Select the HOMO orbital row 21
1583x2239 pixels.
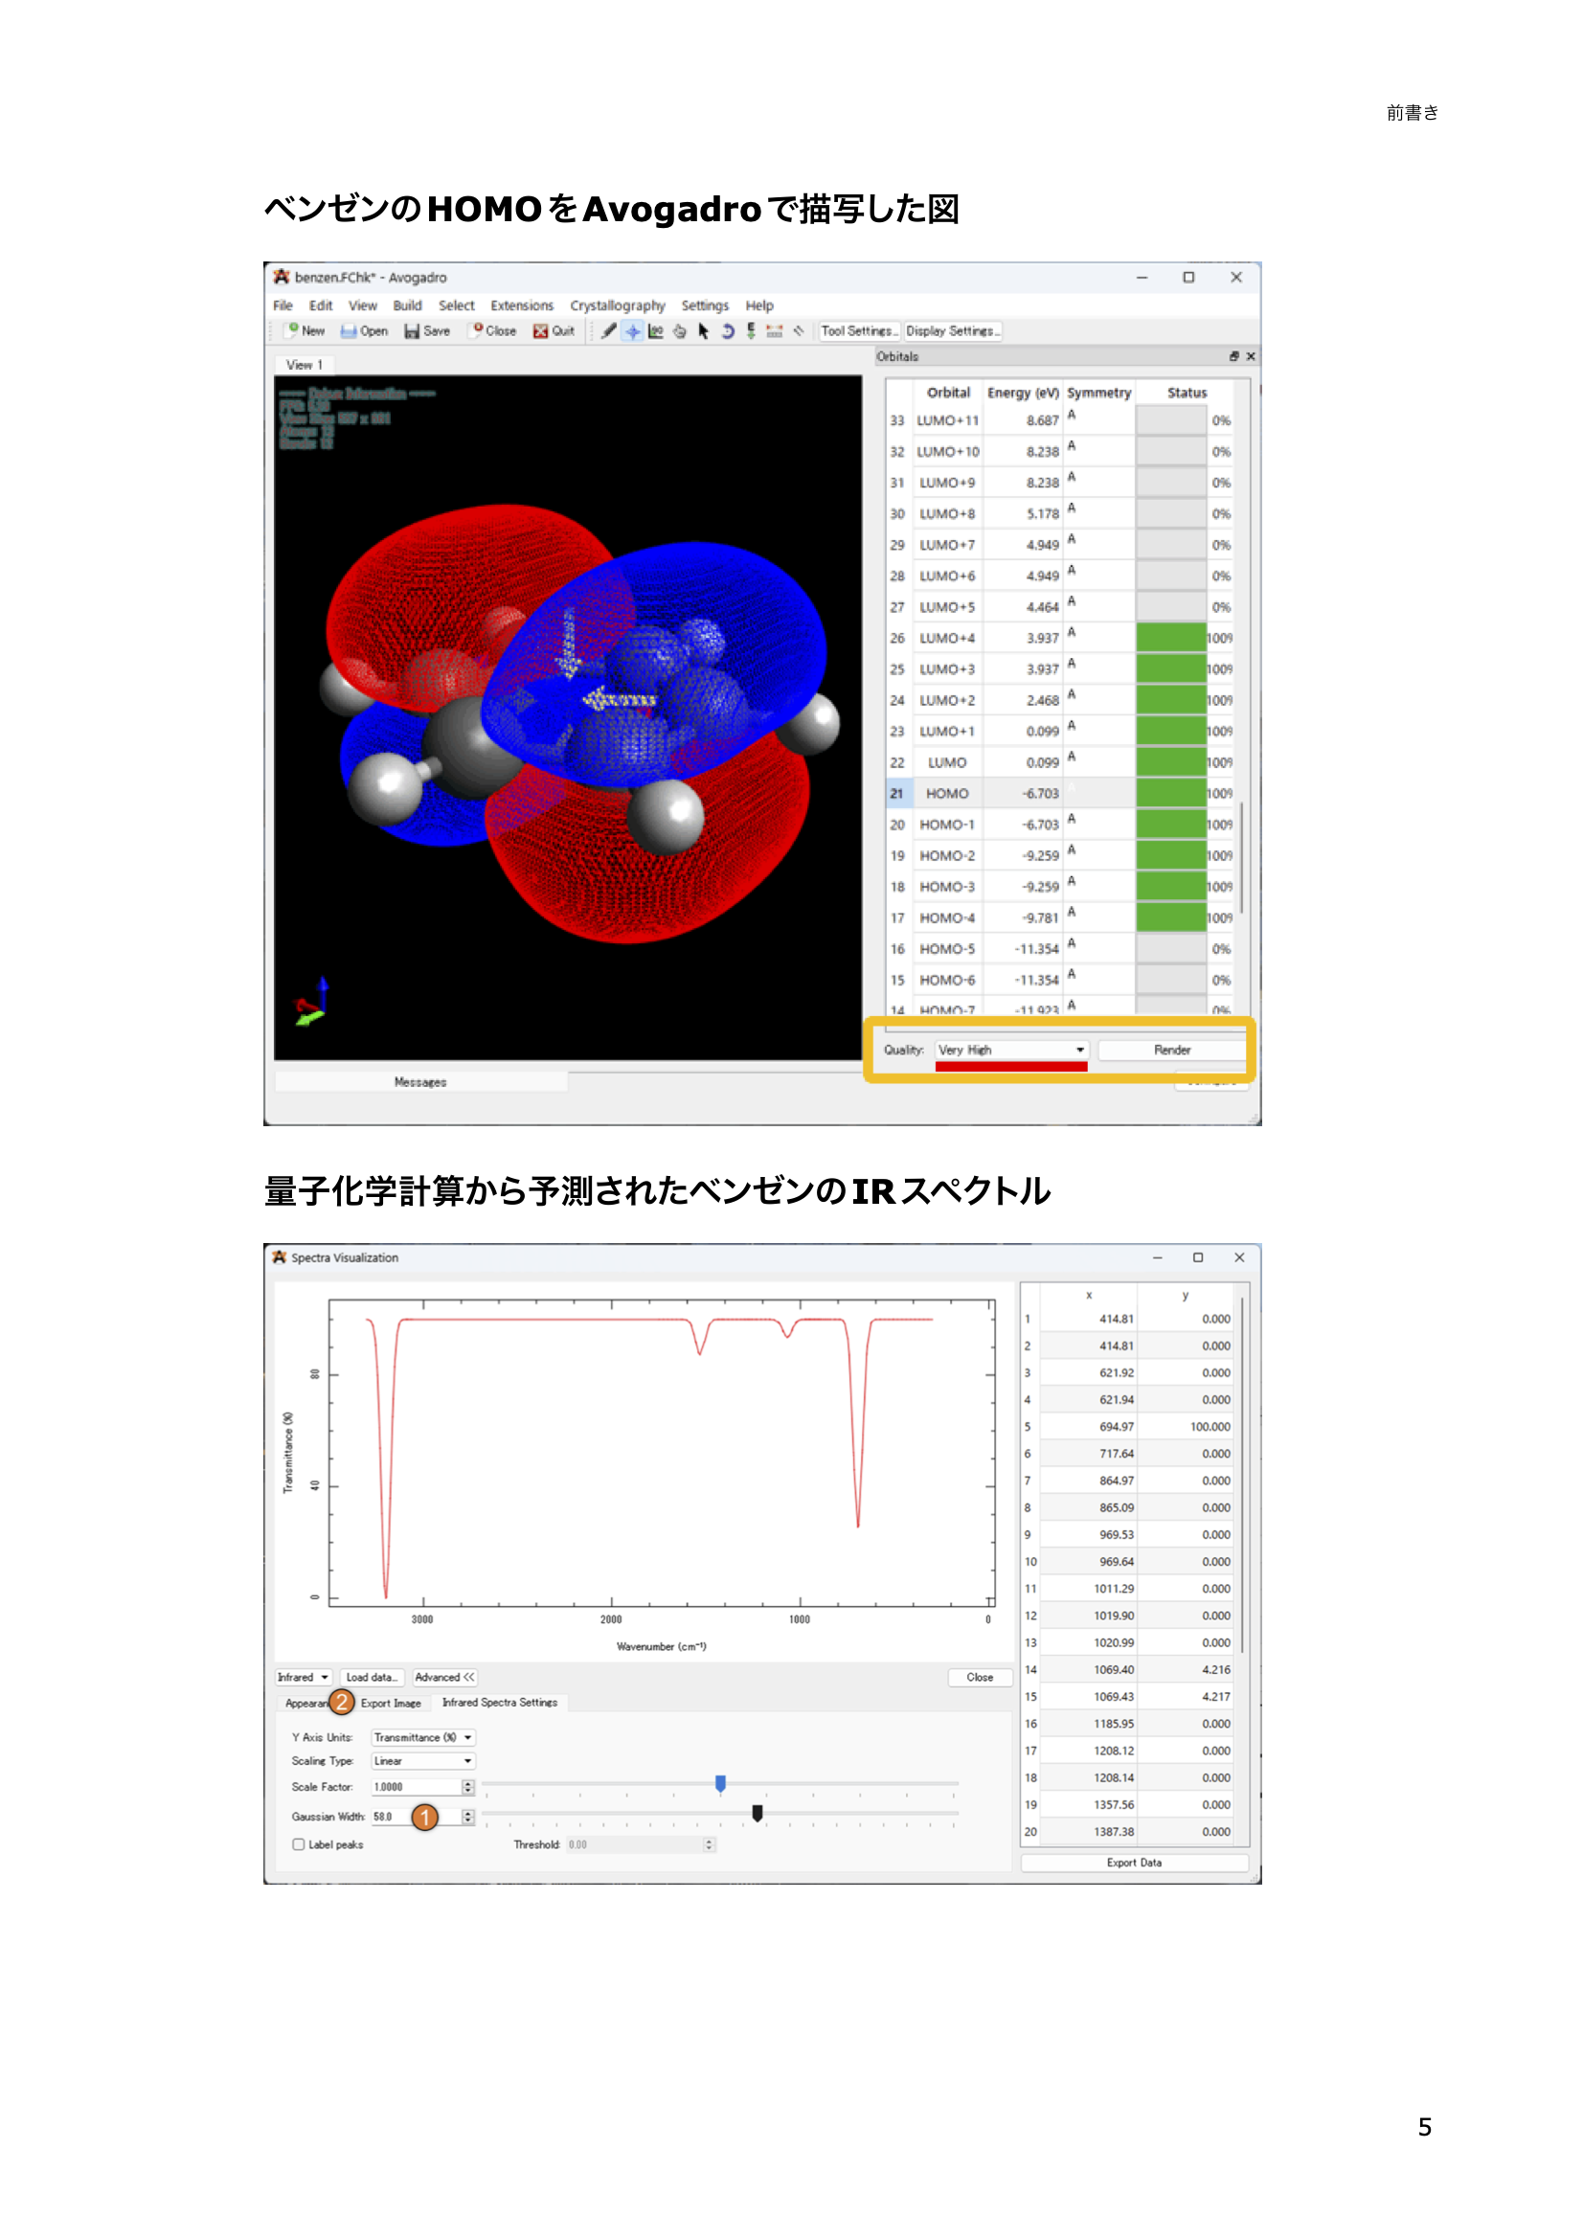click(x=1059, y=794)
